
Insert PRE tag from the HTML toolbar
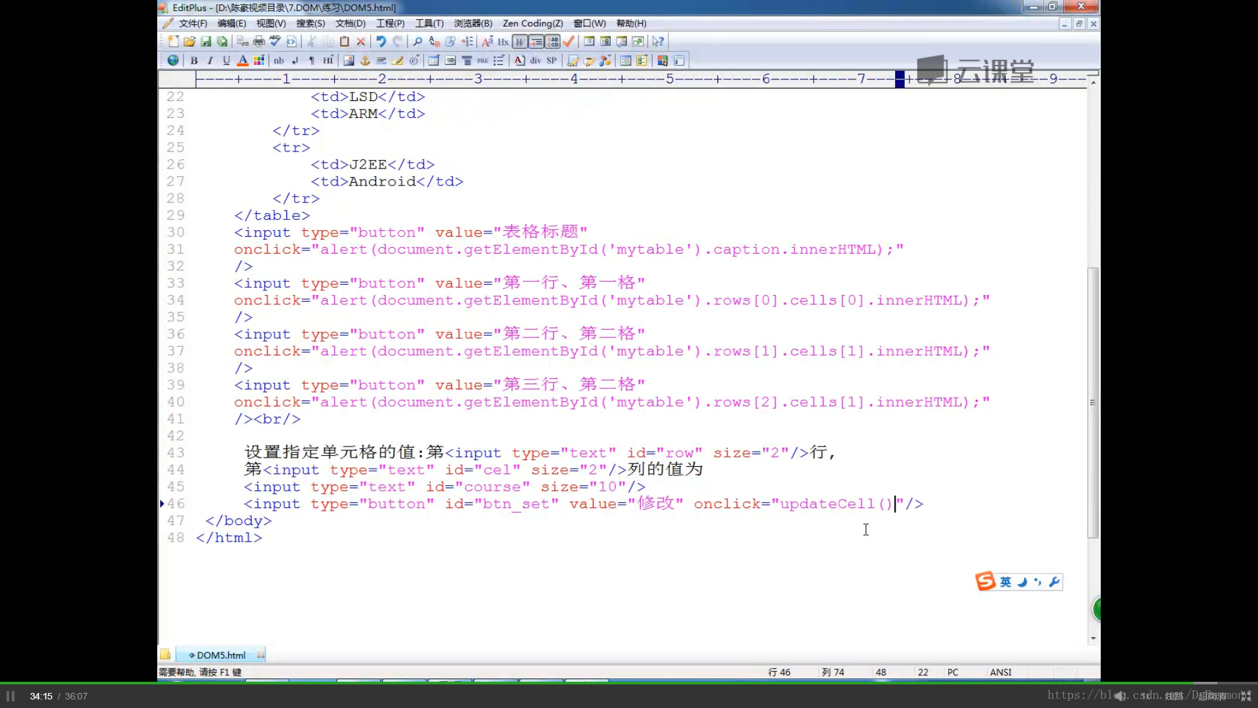coord(483,60)
